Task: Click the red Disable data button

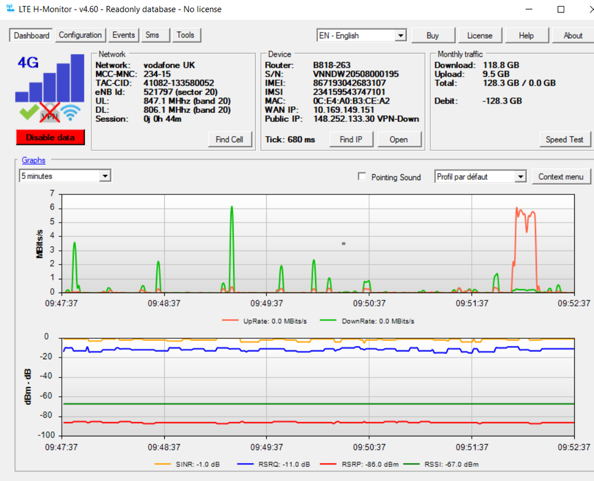Action: click(x=50, y=137)
